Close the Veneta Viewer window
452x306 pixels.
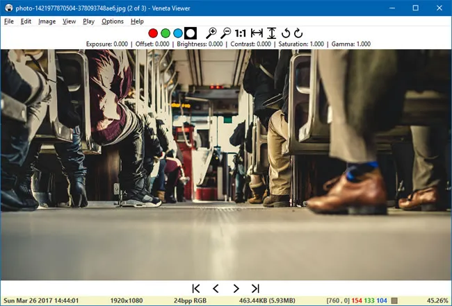tap(439, 8)
